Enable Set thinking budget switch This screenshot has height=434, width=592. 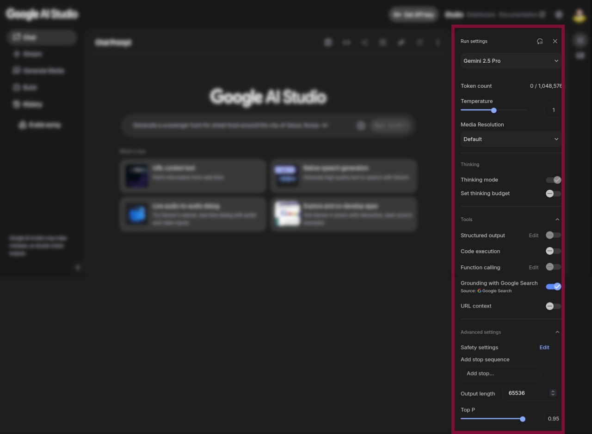[x=553, y=193]
